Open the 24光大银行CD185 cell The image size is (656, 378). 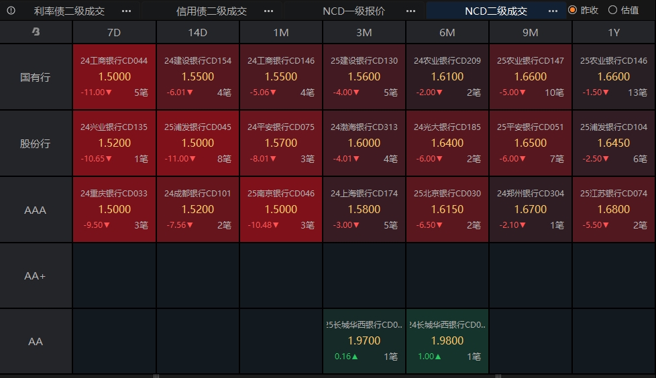(447, 143)
